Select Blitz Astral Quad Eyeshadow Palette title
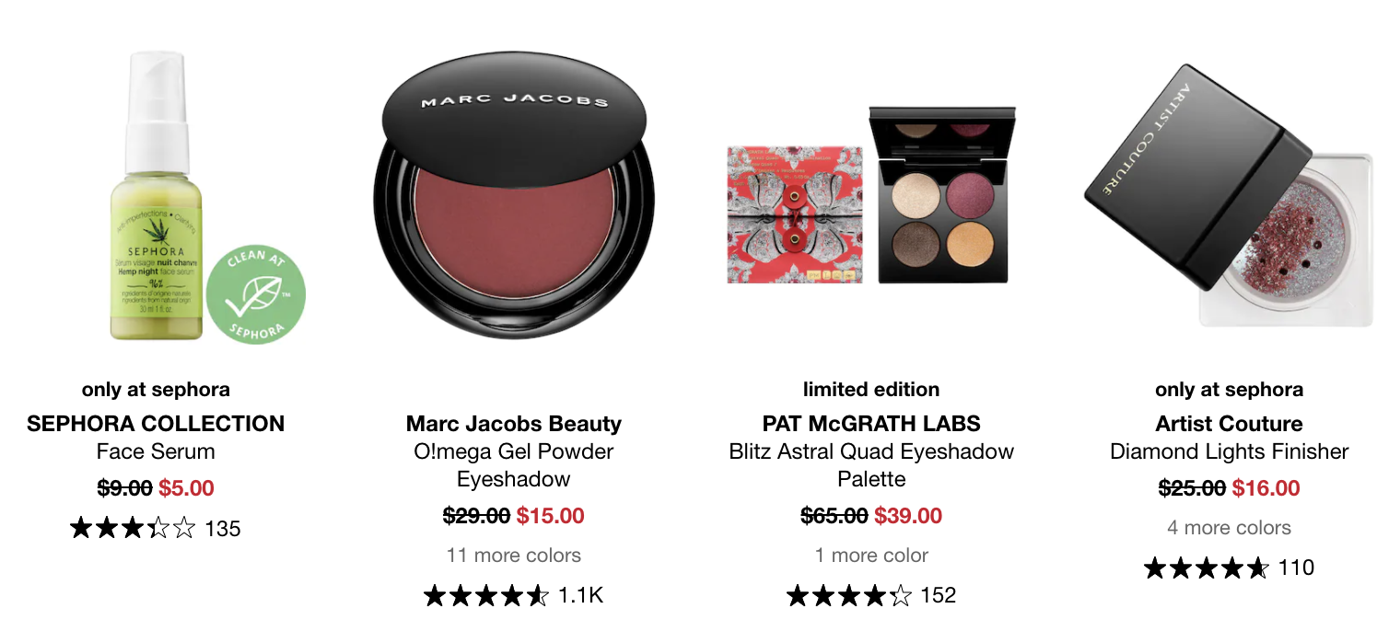The height and width of the screenshot is (632, 1400). [871, 465]
